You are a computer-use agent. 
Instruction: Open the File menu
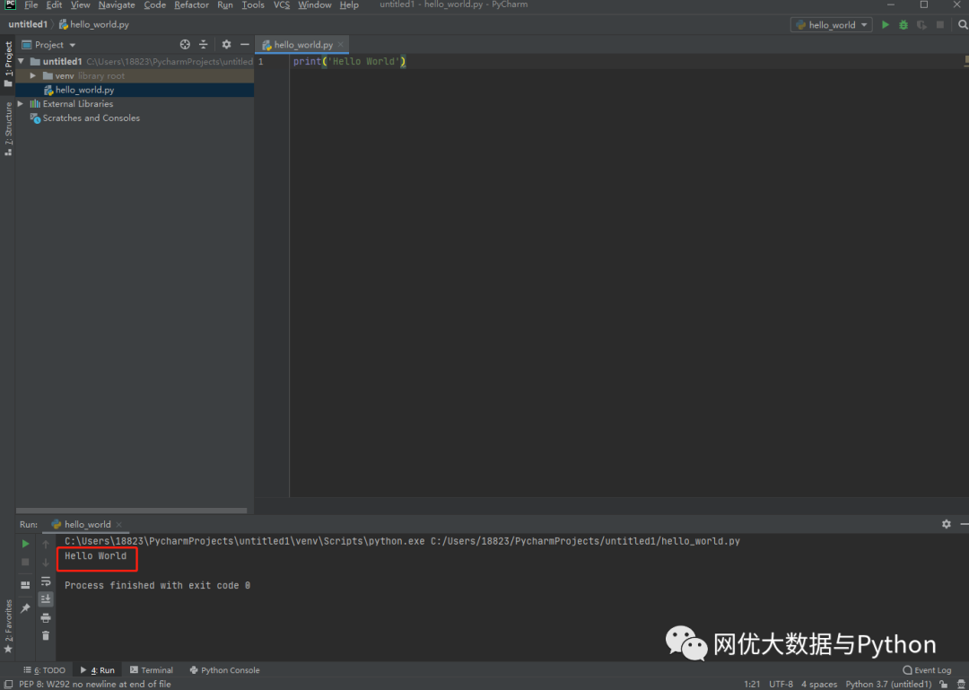(31, 5)
